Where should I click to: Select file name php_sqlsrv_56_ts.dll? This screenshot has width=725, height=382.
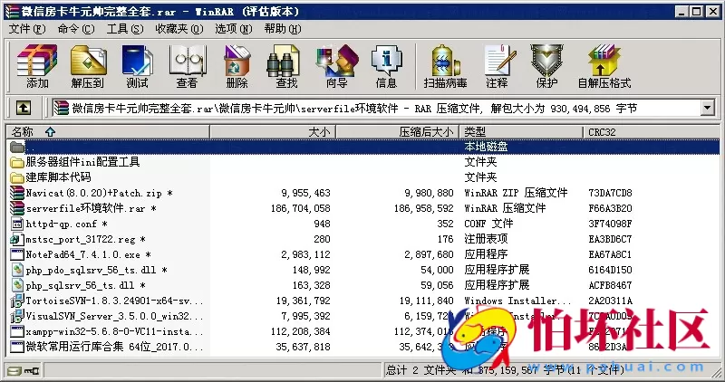tap(85, 285)
